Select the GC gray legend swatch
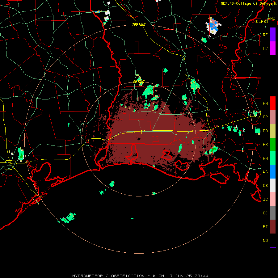This screenshot has height=278, width=278. click(273, 213)
